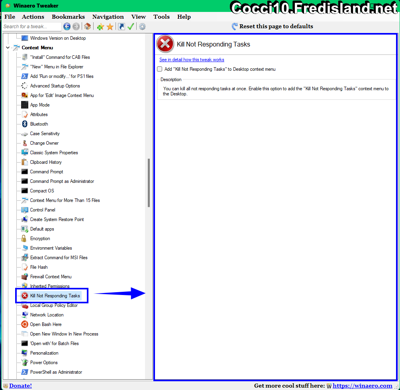Click the green checkmark apply icon
400x390 pixels.
click(x=131, y=27)
